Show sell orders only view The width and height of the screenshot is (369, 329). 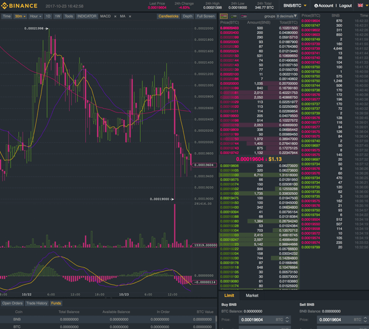click(244, 16)
